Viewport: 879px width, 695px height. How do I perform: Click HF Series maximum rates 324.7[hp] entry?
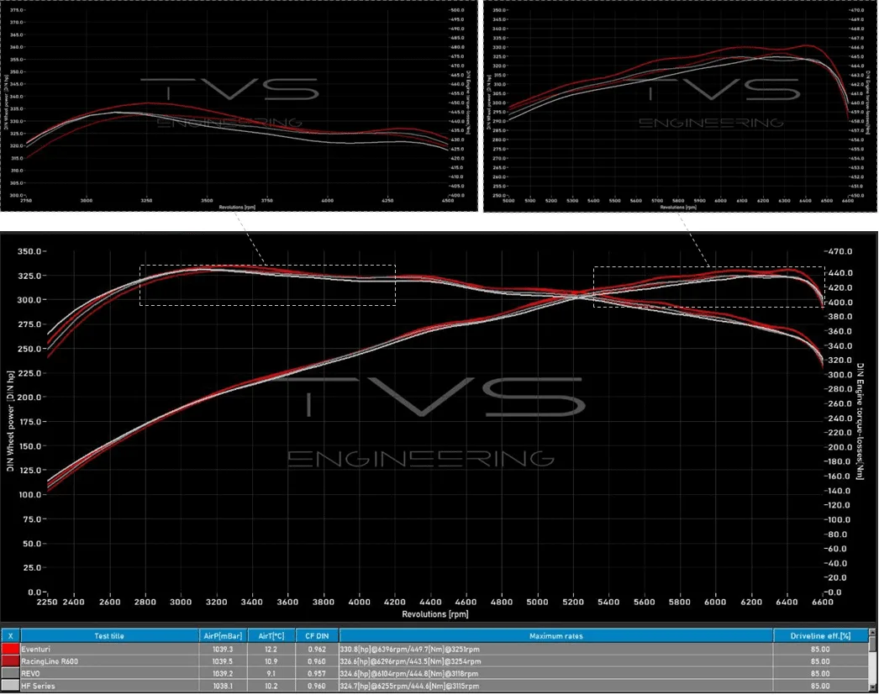click(409, 686)
